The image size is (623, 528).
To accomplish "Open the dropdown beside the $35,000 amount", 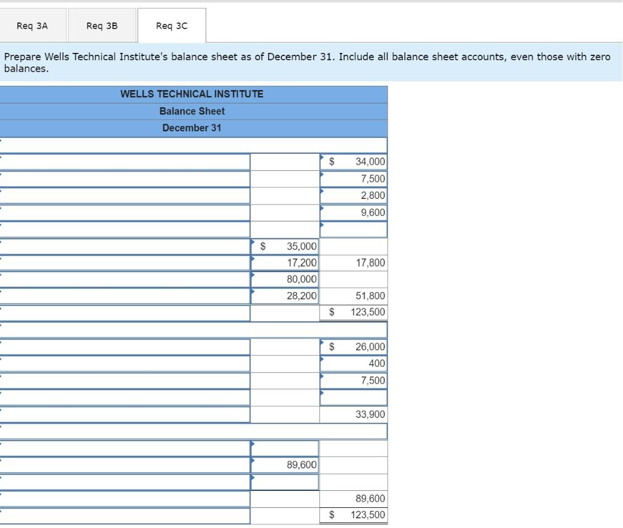I will pos(254,243).
